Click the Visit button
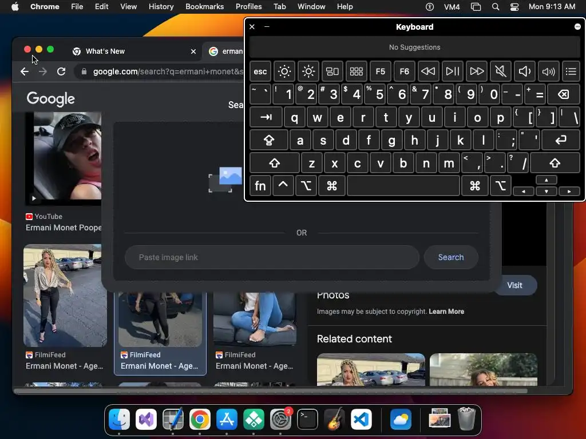Screen dimensions: 586x439 514,285
